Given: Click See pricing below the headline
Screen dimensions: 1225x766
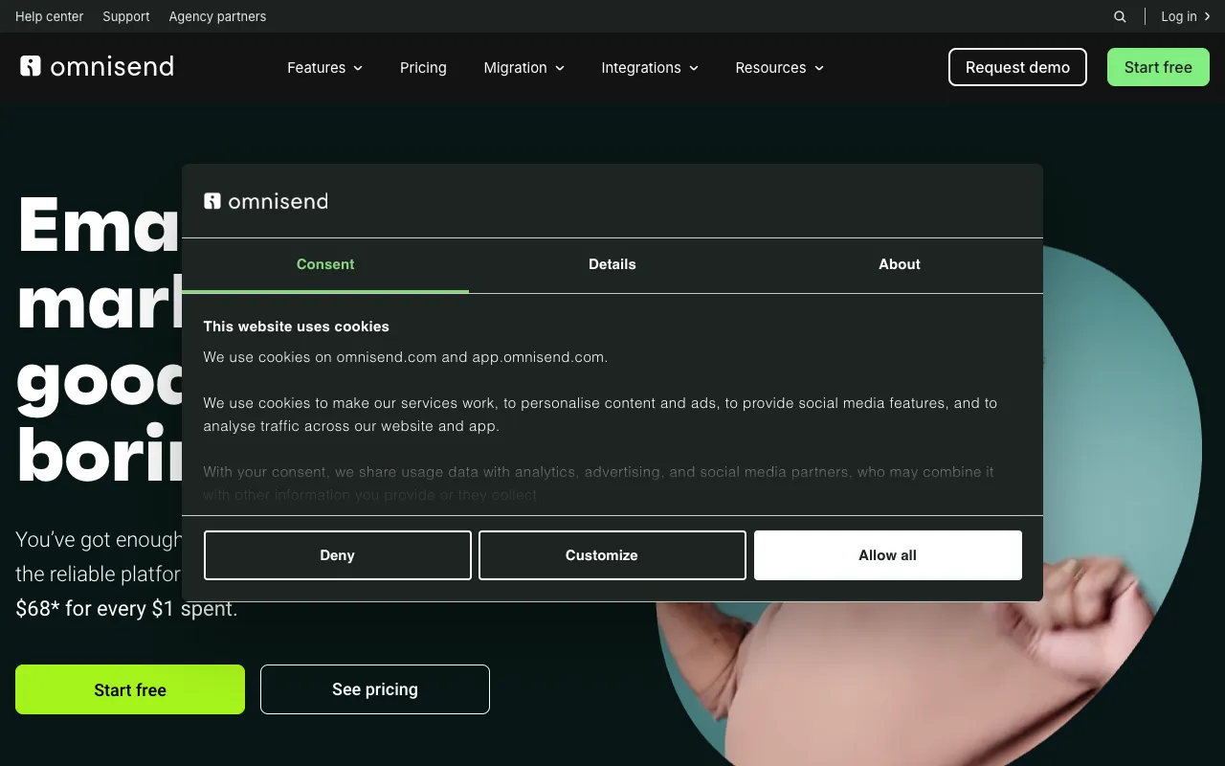Looking at the screenshot, I should (374, 689).
